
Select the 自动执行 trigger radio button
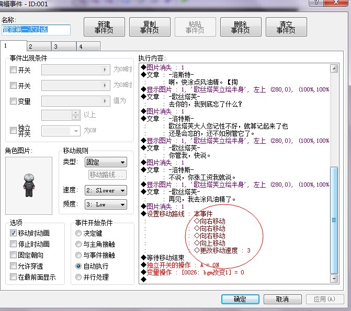tap(78, 266)
